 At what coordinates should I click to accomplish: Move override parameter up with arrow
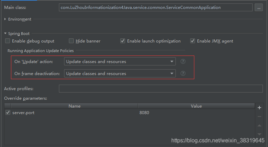click(x=259, y=126)
